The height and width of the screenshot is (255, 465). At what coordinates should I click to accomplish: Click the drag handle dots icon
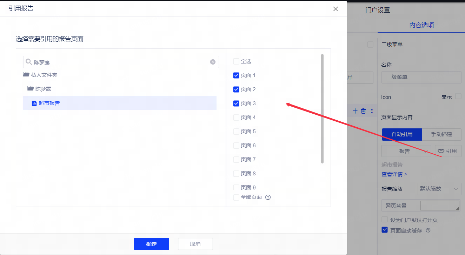point(372,111)
